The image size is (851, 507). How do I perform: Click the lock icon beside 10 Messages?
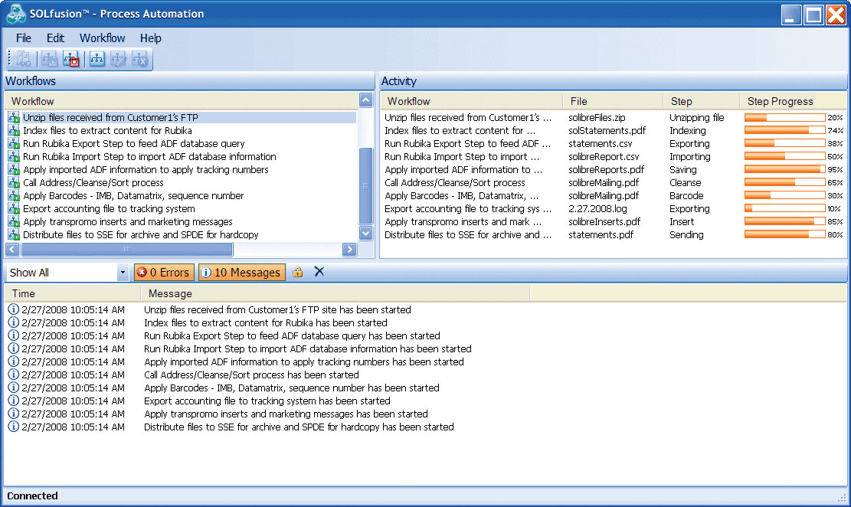click(x=297, y=272)
